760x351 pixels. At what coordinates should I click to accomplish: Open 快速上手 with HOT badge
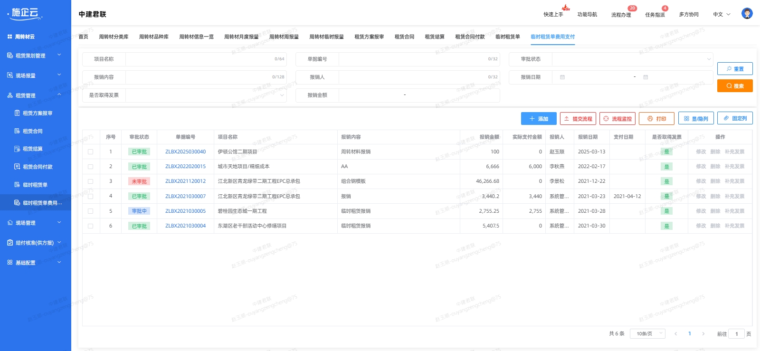(x=553, y=14)
